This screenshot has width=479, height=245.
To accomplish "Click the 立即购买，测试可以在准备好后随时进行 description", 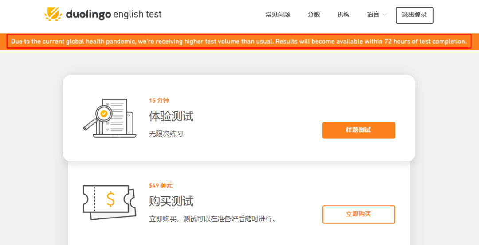I will pos(212,219).
